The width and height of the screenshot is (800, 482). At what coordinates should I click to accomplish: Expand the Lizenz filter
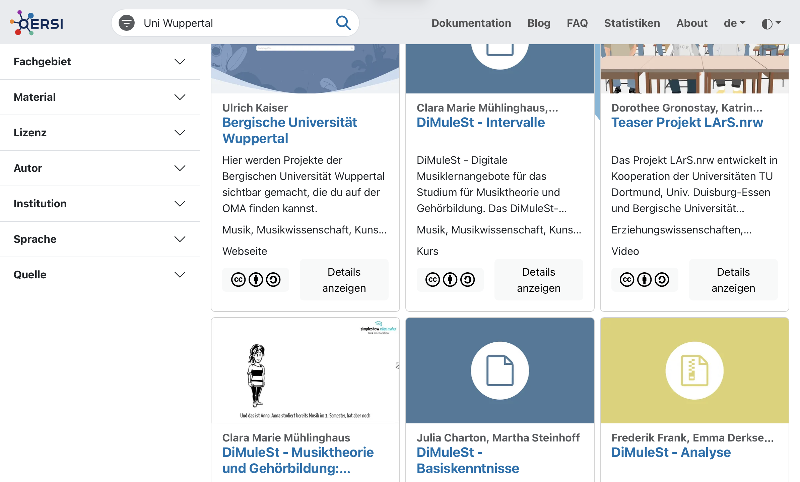coord(100,133)
